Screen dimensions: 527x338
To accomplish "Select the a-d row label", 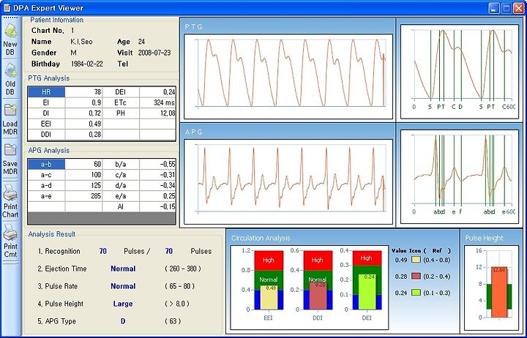I will tap(46, 186).
